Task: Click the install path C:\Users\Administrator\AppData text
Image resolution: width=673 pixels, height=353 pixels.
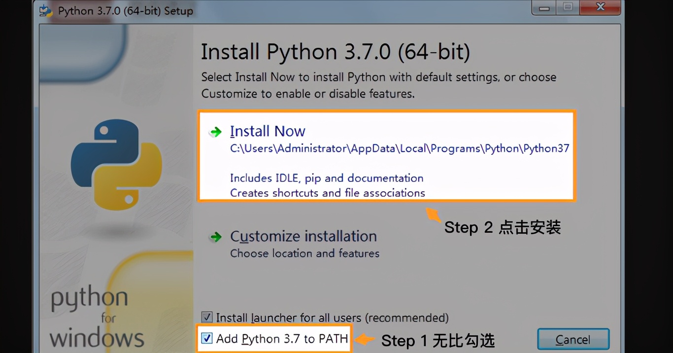Action: [x=400, y=148]
